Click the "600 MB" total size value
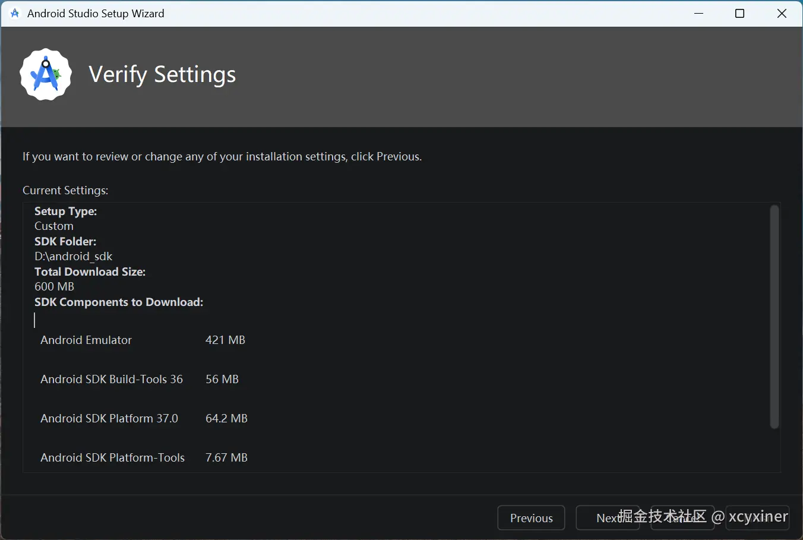Image resolution: width=803 pixels, height=540 pixels. click(54, 286)
